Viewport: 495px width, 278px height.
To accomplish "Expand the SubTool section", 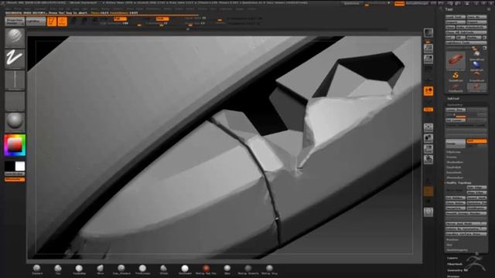I will click(x=453, y=99).
